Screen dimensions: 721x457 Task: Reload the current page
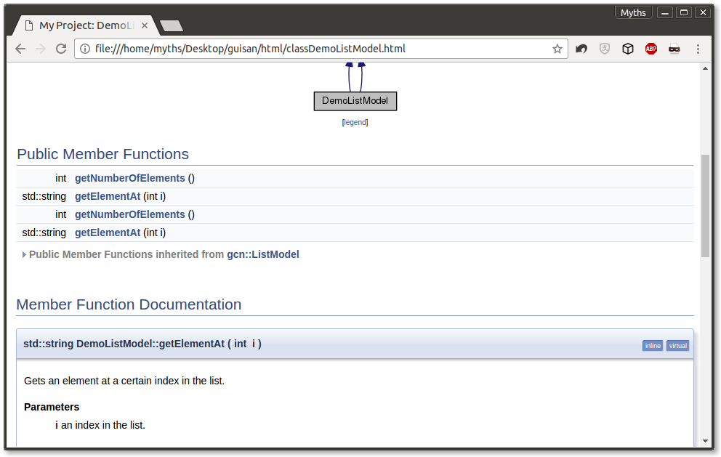pyautogui.click(x=61, y=49)
